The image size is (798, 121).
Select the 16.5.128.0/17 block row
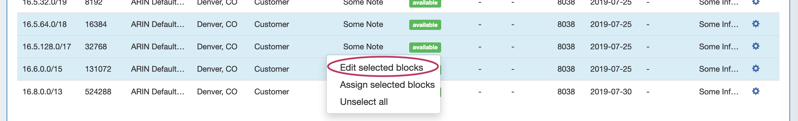coord(398,47)
